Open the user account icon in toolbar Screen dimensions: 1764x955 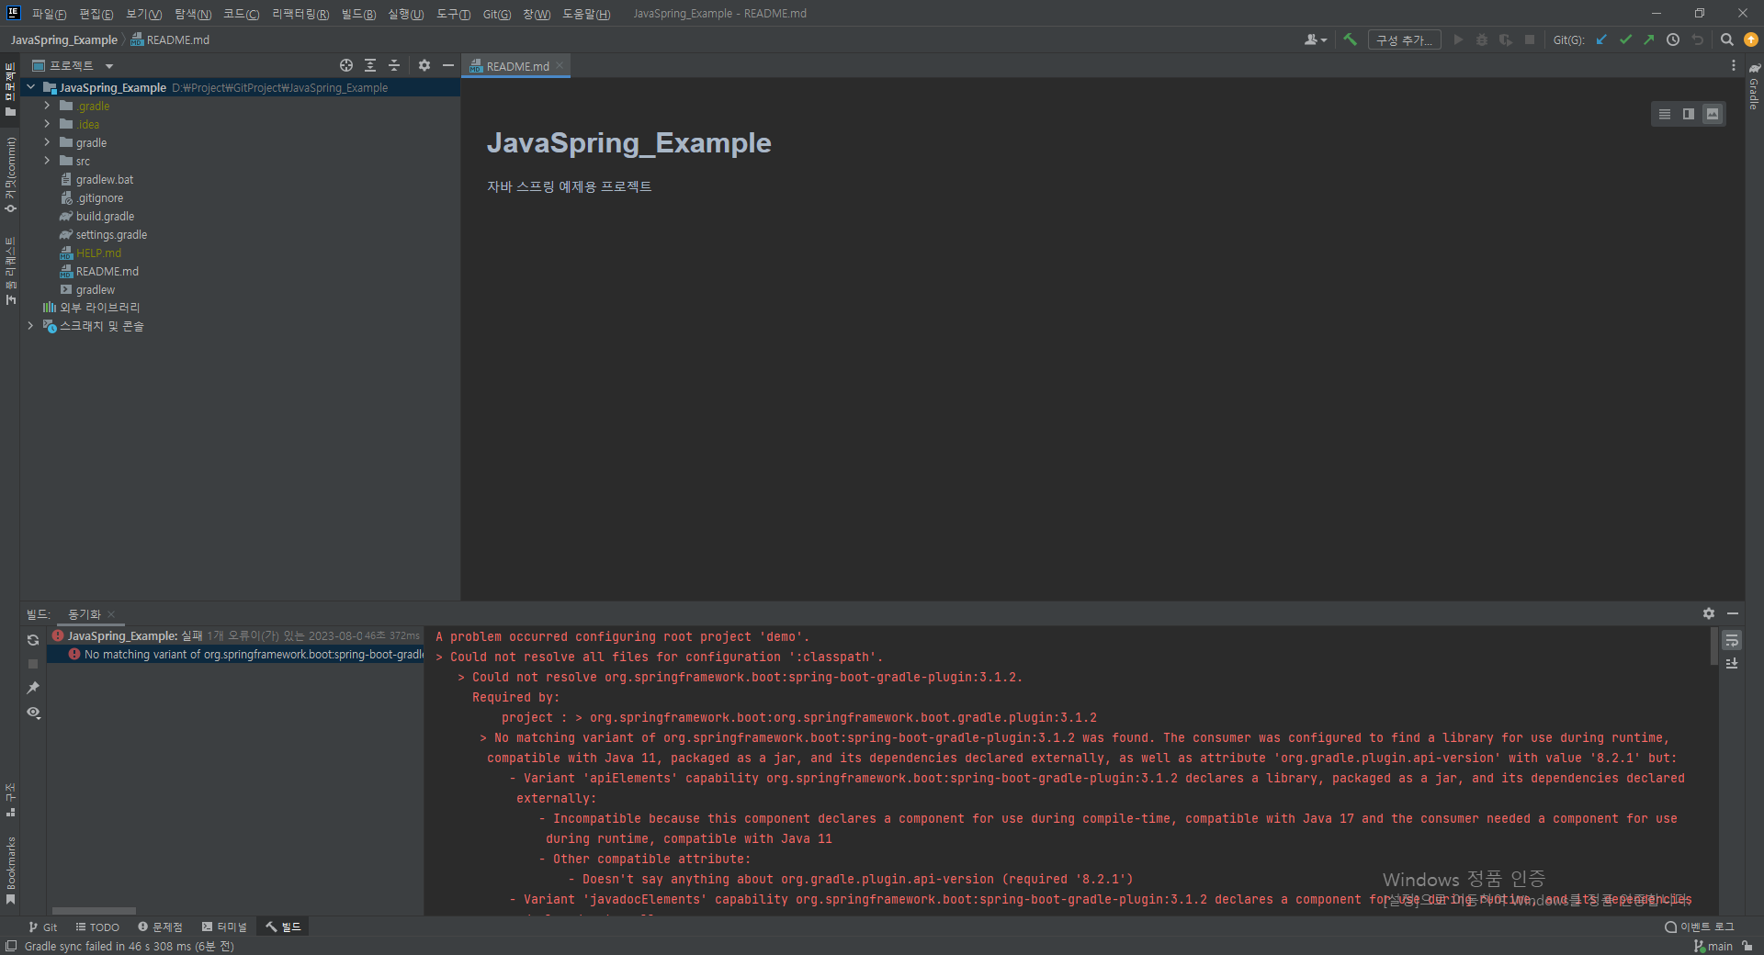[x=1315, y=39]
